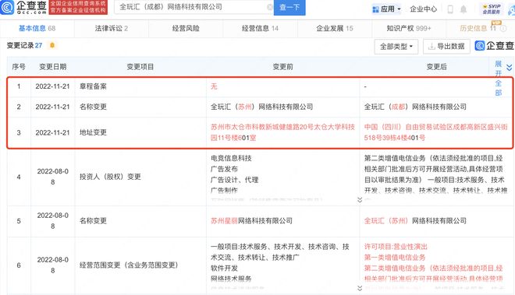Click 全玩汇（成都）网络科技有限公司 in row 2 after column
The image size is (515, 295).
(x=415, y=107)
